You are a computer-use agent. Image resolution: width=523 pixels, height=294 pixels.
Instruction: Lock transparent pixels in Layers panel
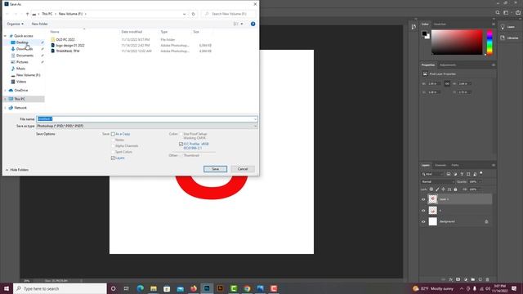pos(431,189)
